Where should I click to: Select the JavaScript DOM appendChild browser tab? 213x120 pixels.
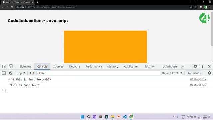17,2
